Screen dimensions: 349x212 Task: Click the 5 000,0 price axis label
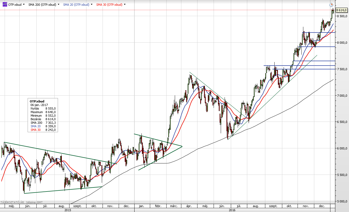(x=342, y=201)
